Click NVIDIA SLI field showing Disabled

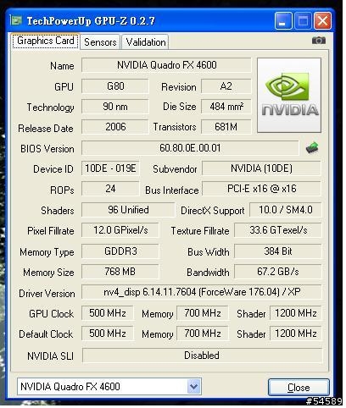[202, 356]
